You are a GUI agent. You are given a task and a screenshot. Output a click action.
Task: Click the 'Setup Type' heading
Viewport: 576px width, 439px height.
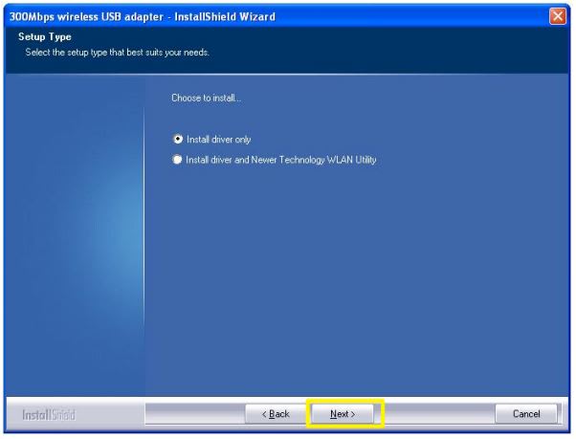[45, 36]
